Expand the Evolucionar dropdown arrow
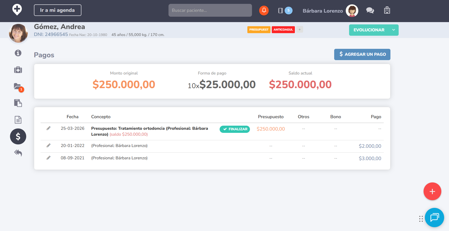The image size is (449, 231). (393, 30)
